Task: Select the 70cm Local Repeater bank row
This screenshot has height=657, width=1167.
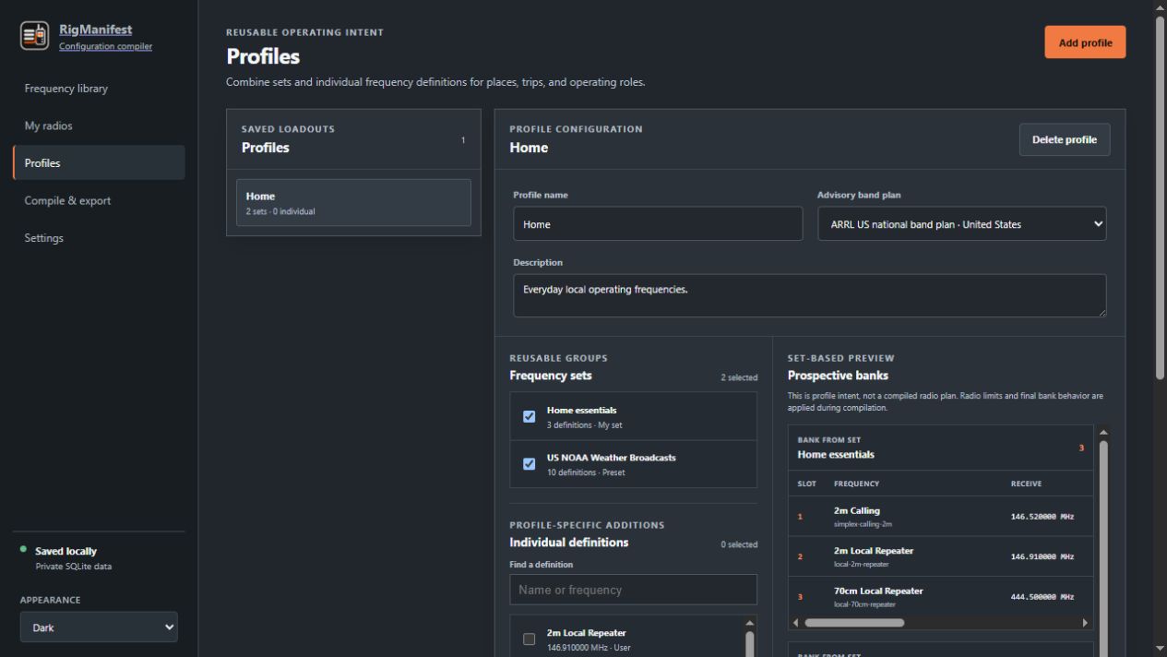Action: pyautogui.click(x=940, y=596)
